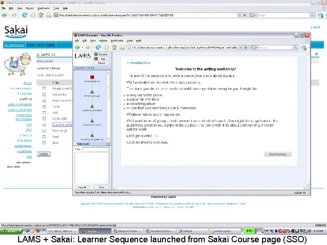Click Forward arrow in LAMS Learner window

point(88,48)
